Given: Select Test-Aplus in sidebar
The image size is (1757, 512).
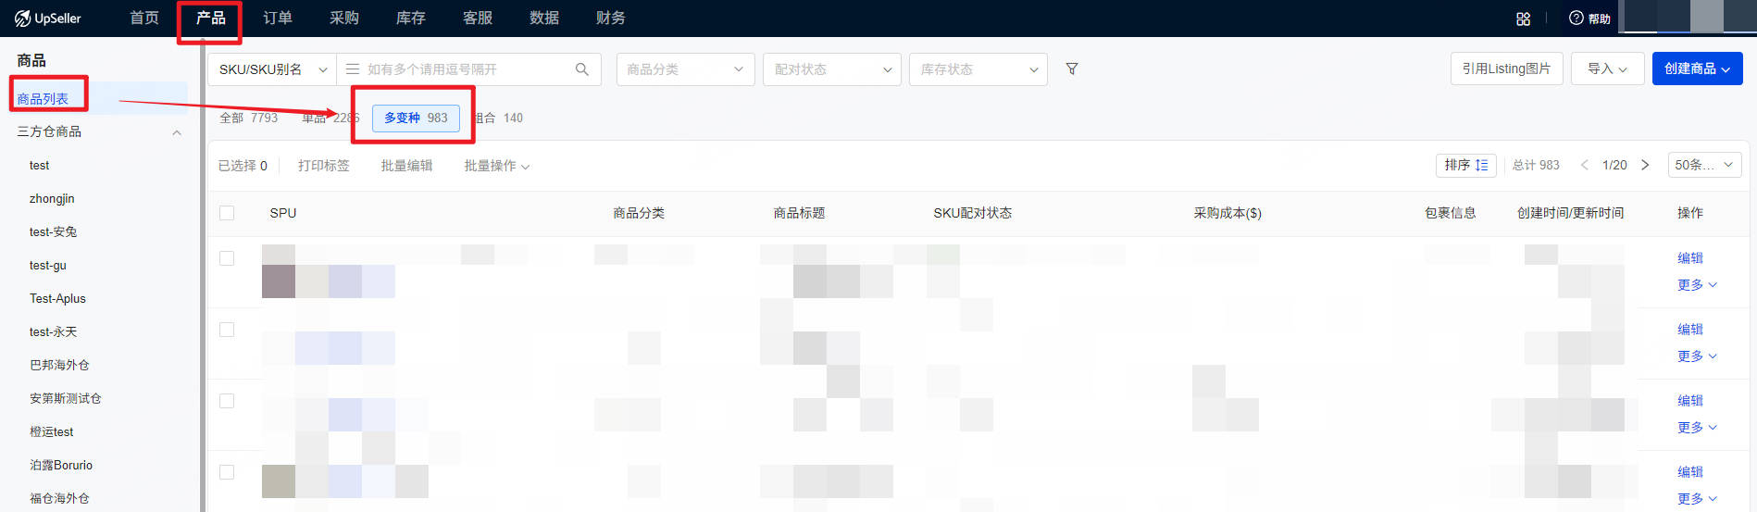Looking at the screenshot, I should (x=57, y=299).
